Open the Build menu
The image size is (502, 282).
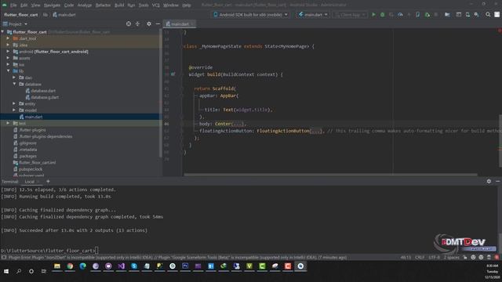[119, 5]
